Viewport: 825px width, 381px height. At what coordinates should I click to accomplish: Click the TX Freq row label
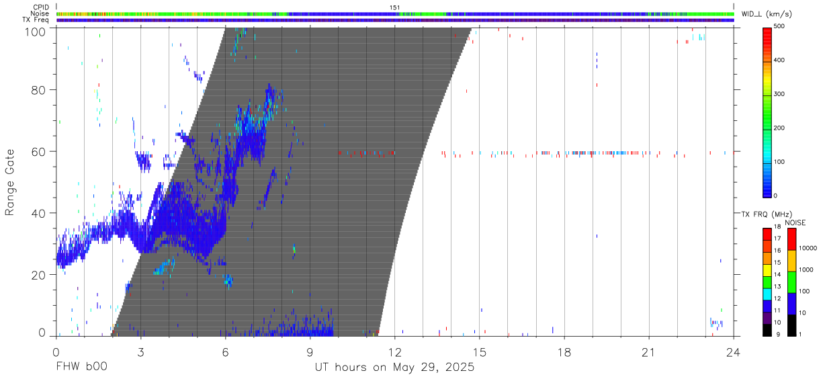pyautogui.click(x=36, y=19)
